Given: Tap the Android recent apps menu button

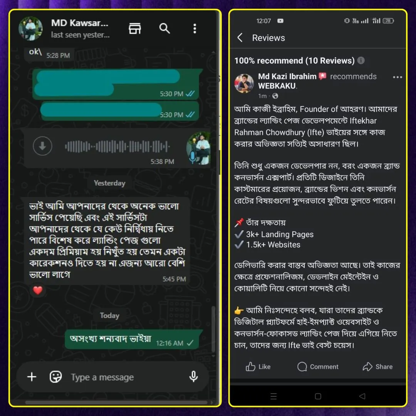Looking at the screenshot, I should [273, 396].
